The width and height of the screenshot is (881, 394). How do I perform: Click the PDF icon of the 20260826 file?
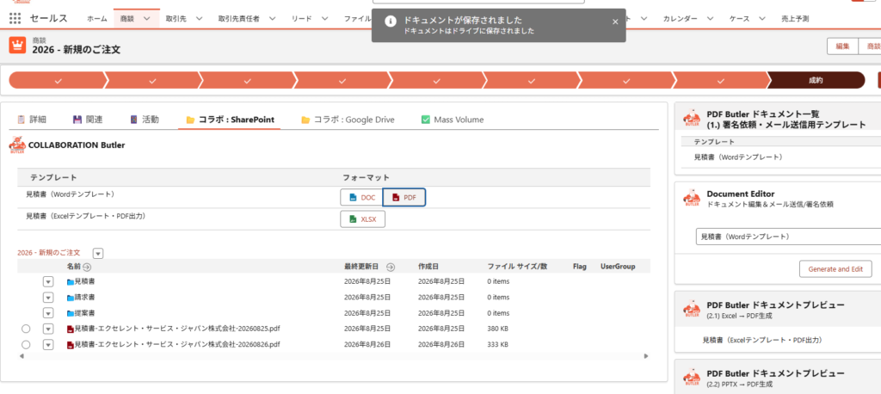(71, 345)
